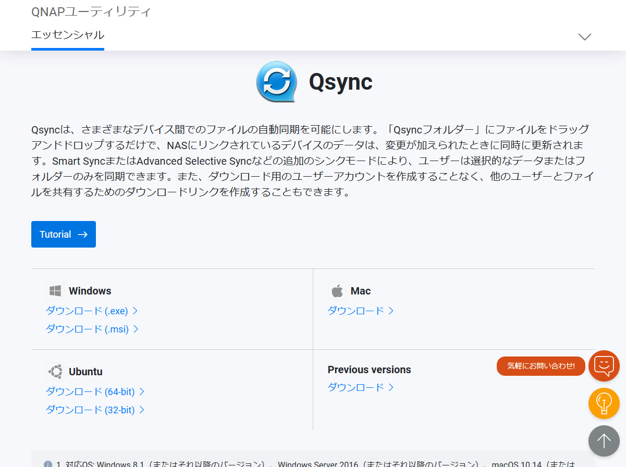Image resolution: width=626 pixels, height=467 pixels.
Task: Download the Windows .msi installer
Action: click(92, 329)
